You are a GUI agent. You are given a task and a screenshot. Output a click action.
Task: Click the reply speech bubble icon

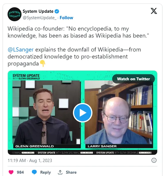pos(34,172)
